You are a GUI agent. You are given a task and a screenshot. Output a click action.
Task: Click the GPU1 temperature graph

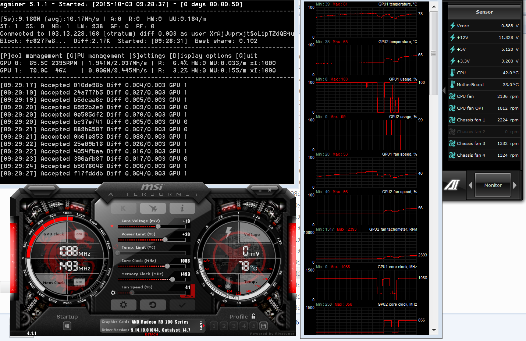[366, 22]
